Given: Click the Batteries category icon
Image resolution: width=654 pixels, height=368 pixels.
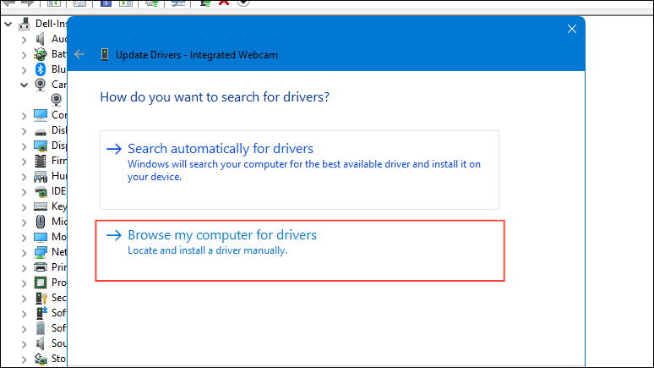Looking at the screenshot, I should (40, 54).
